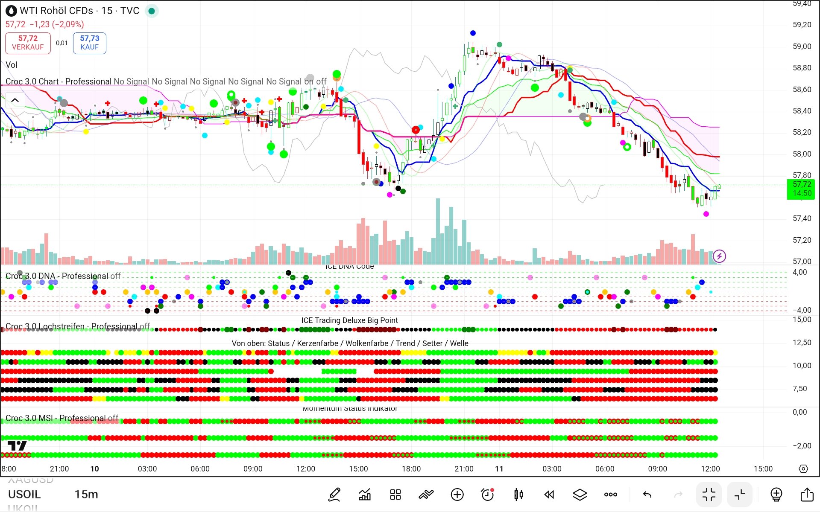
Task: Open the indicators chart icon
Action: pos(365,495)
